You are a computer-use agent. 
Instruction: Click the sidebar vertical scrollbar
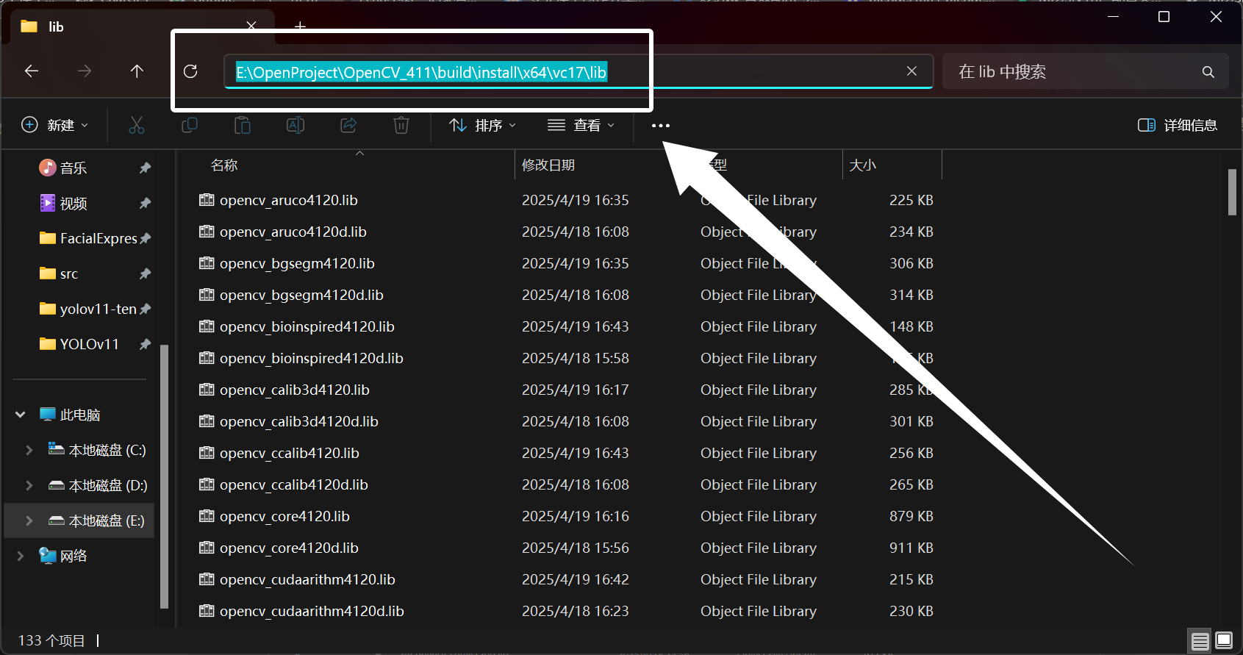[164, 476]
